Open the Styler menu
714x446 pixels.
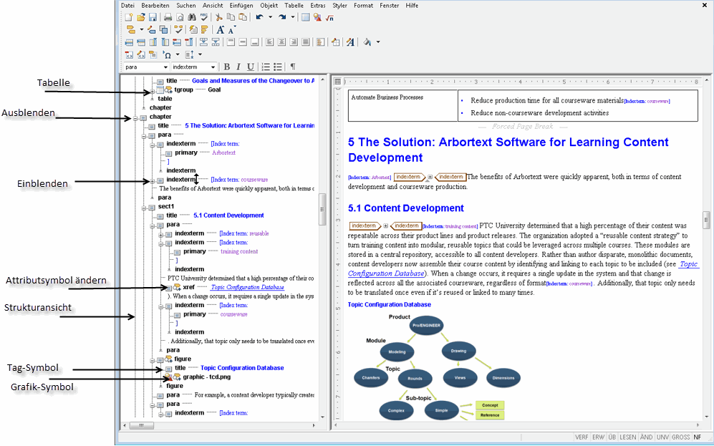[x=339, y=6]
